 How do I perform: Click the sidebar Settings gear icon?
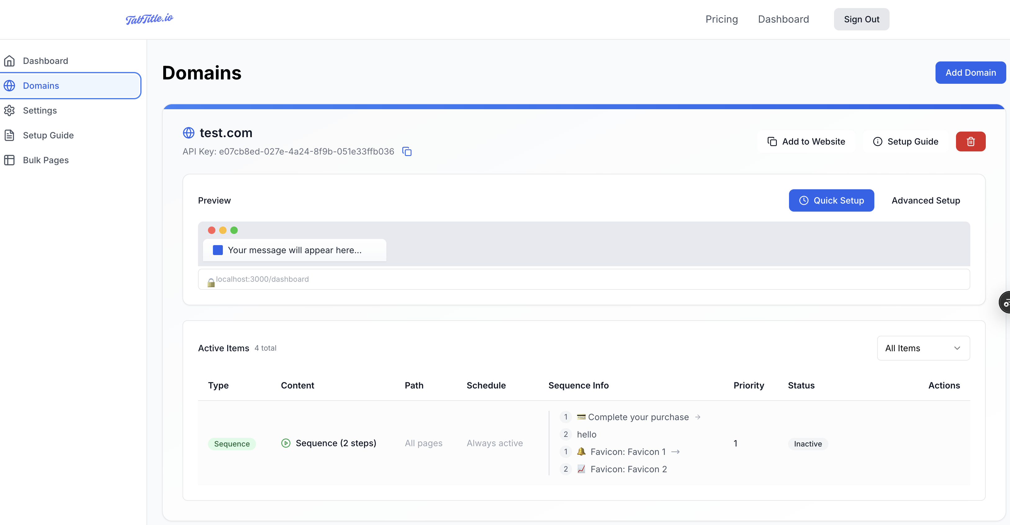9,110
